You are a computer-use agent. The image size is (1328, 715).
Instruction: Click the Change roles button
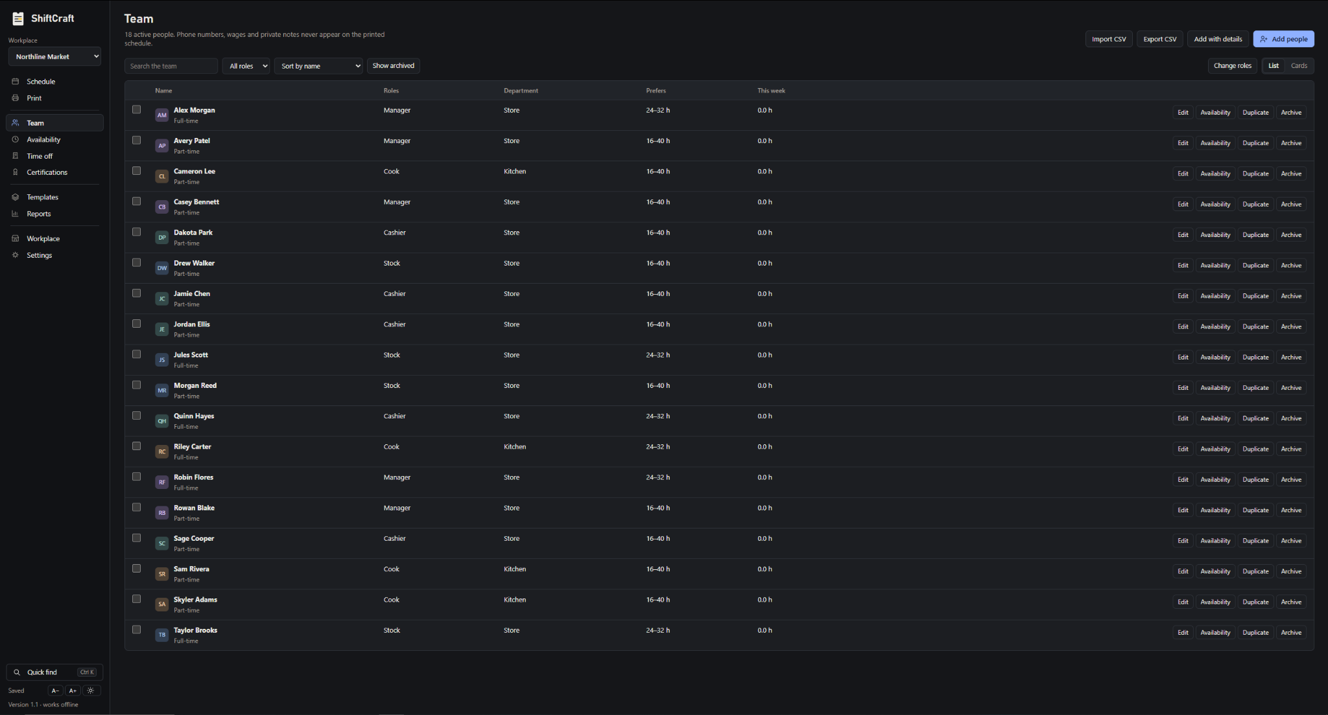click(1232, 65)
